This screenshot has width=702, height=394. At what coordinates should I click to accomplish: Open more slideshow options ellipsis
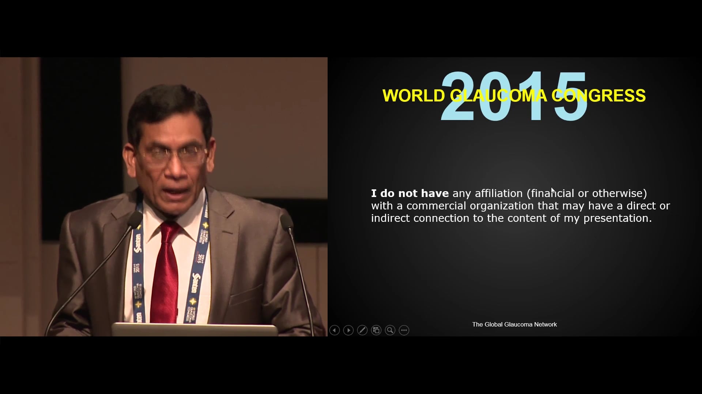(404, 330)
